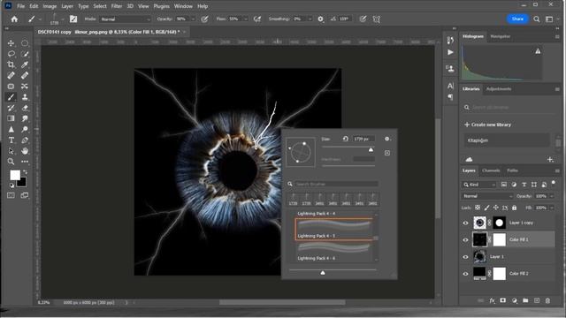The height and width of the screenshot is (318, 566).
Task: Switch to the Adjustments tab
Action: tap(499, 88)
